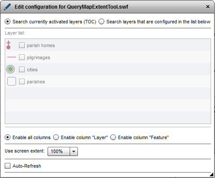The height and width of the screenshot is (178, 215).
Task: Click the parishes square polygon symbol
Action: coord(12,81)
